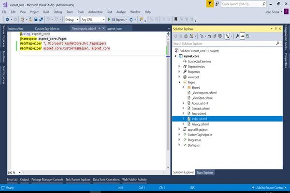The width and height of the screenshot is (290, 193).
Task: Click the bookmark icon in the toolbar
Action: (176, 19)
